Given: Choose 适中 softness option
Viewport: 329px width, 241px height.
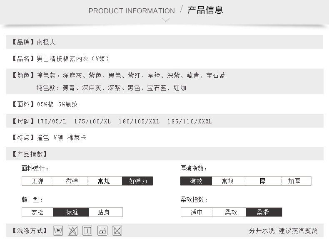Looking at the screenshot, I should point(197,212).
